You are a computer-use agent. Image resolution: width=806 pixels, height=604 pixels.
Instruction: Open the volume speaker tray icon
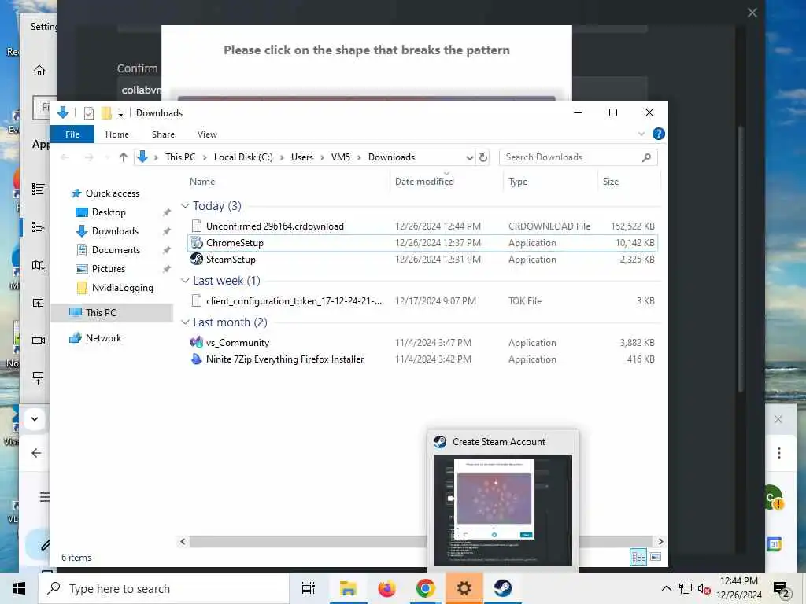(704, 588)
